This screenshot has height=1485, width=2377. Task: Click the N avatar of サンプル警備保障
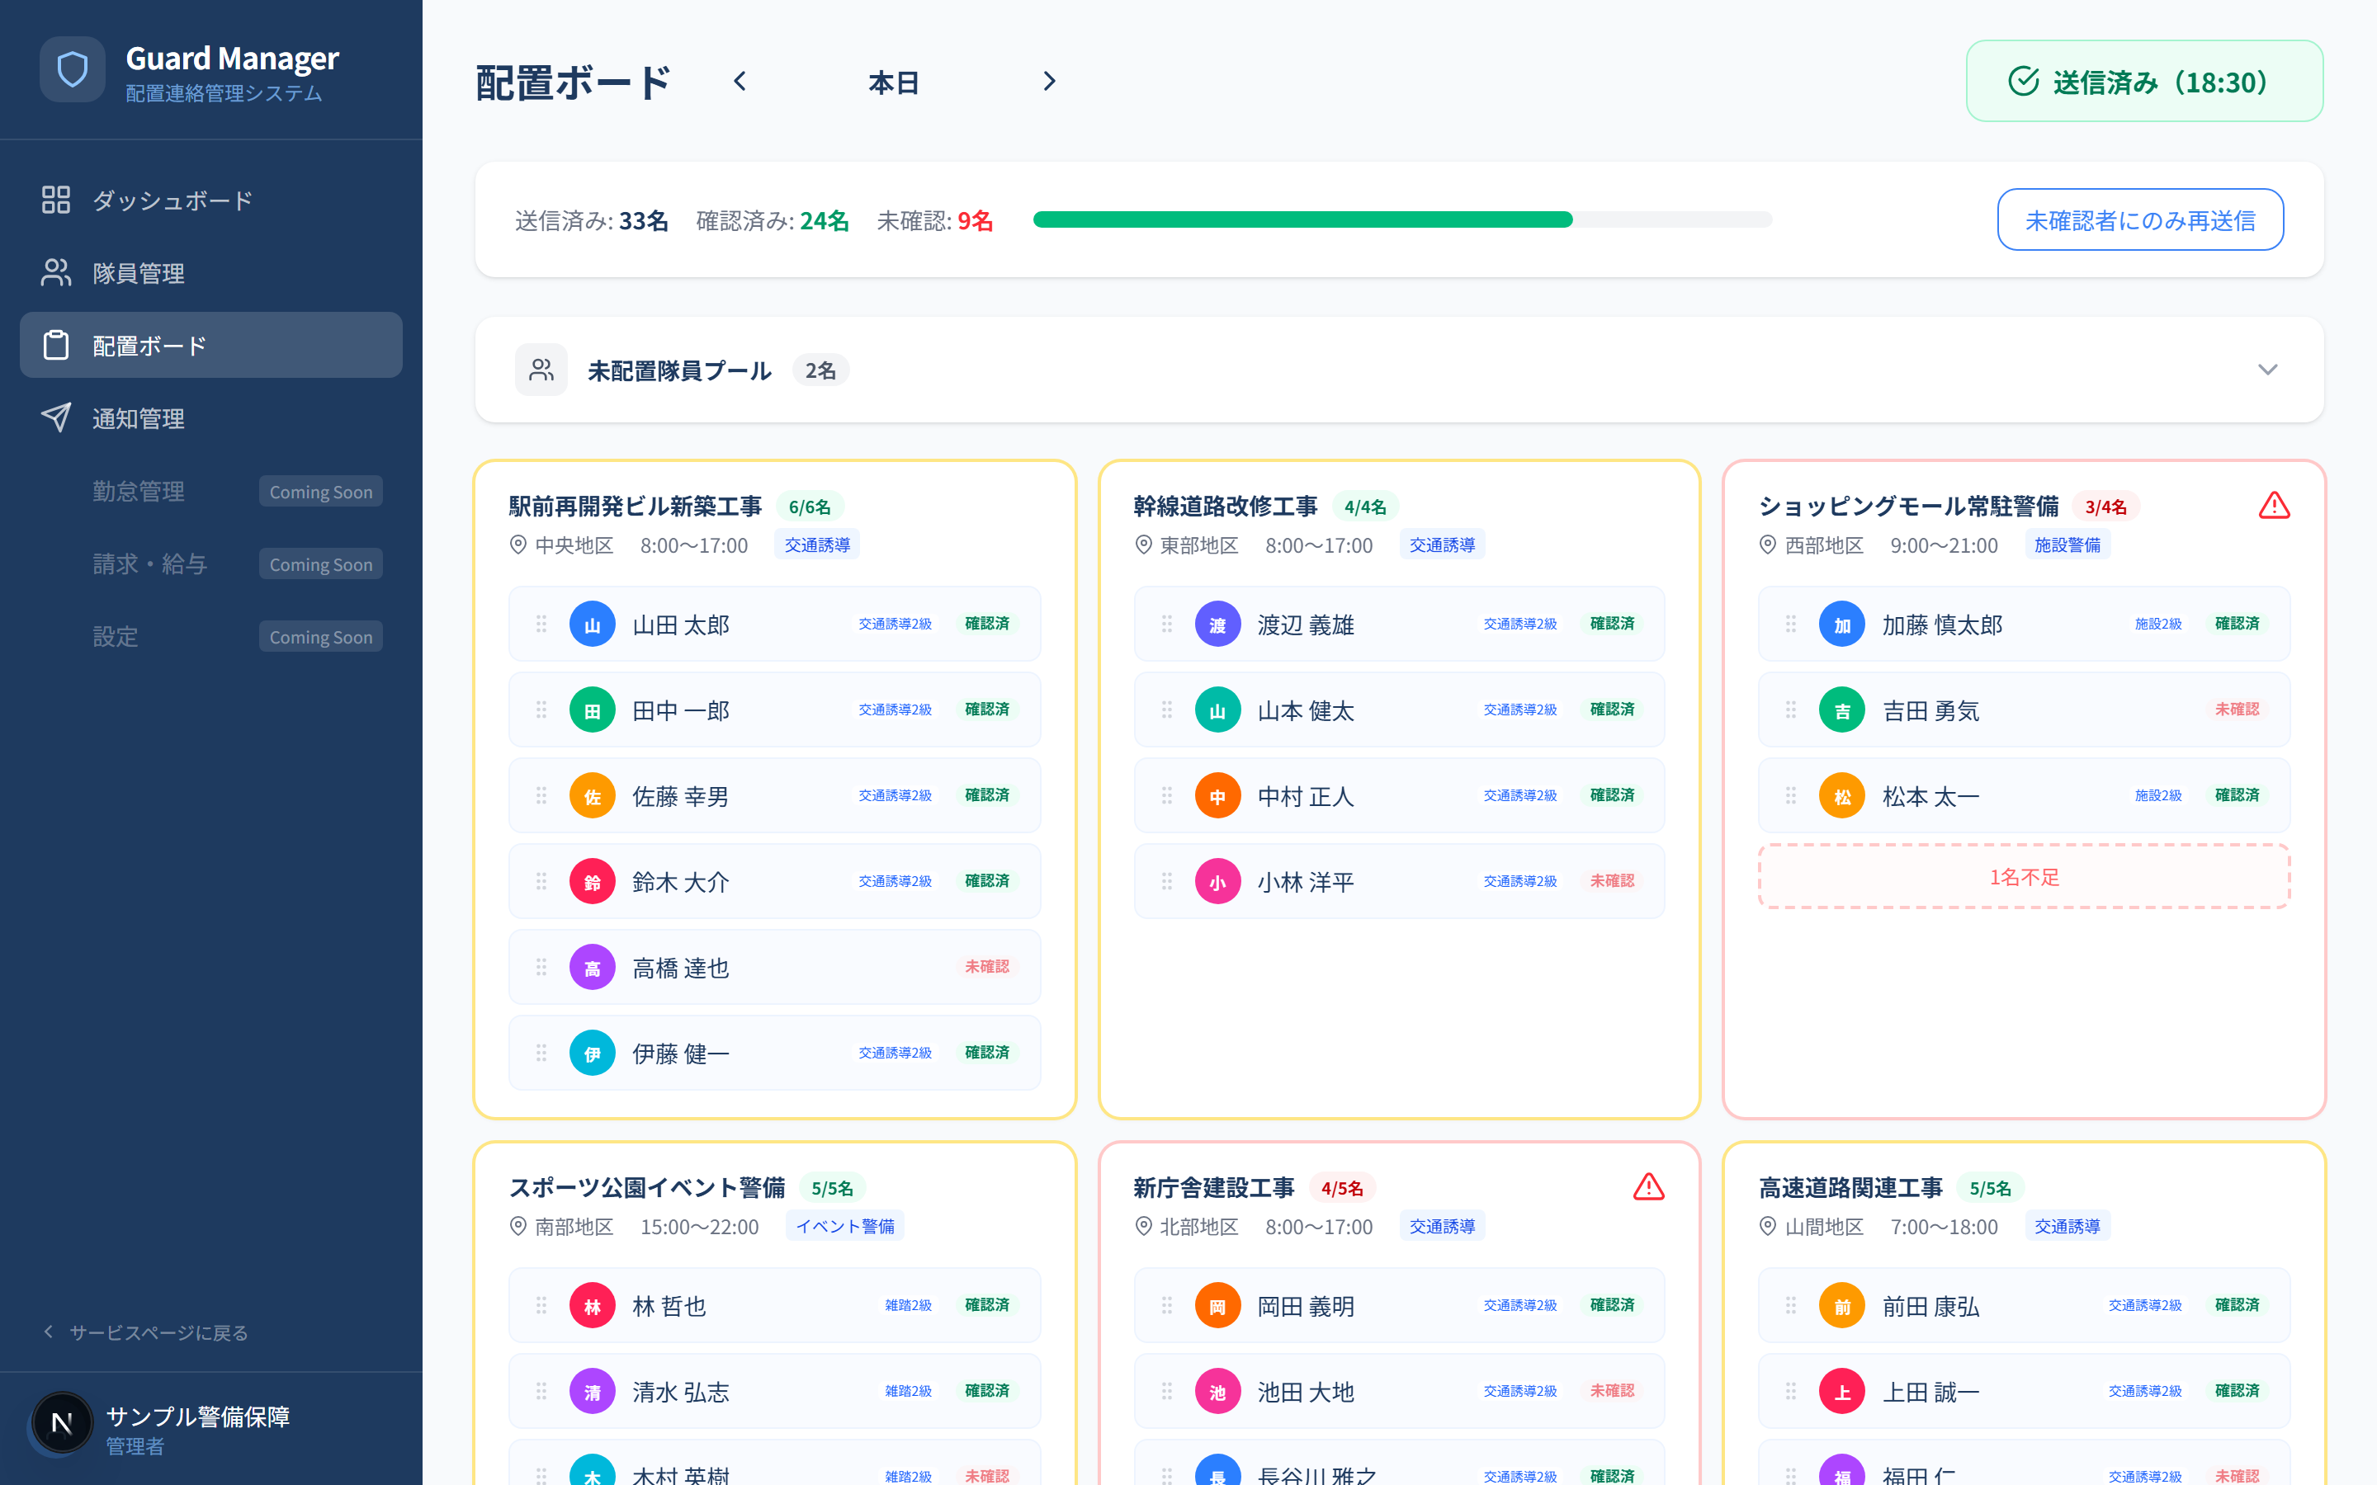[x=63, y=1422]
